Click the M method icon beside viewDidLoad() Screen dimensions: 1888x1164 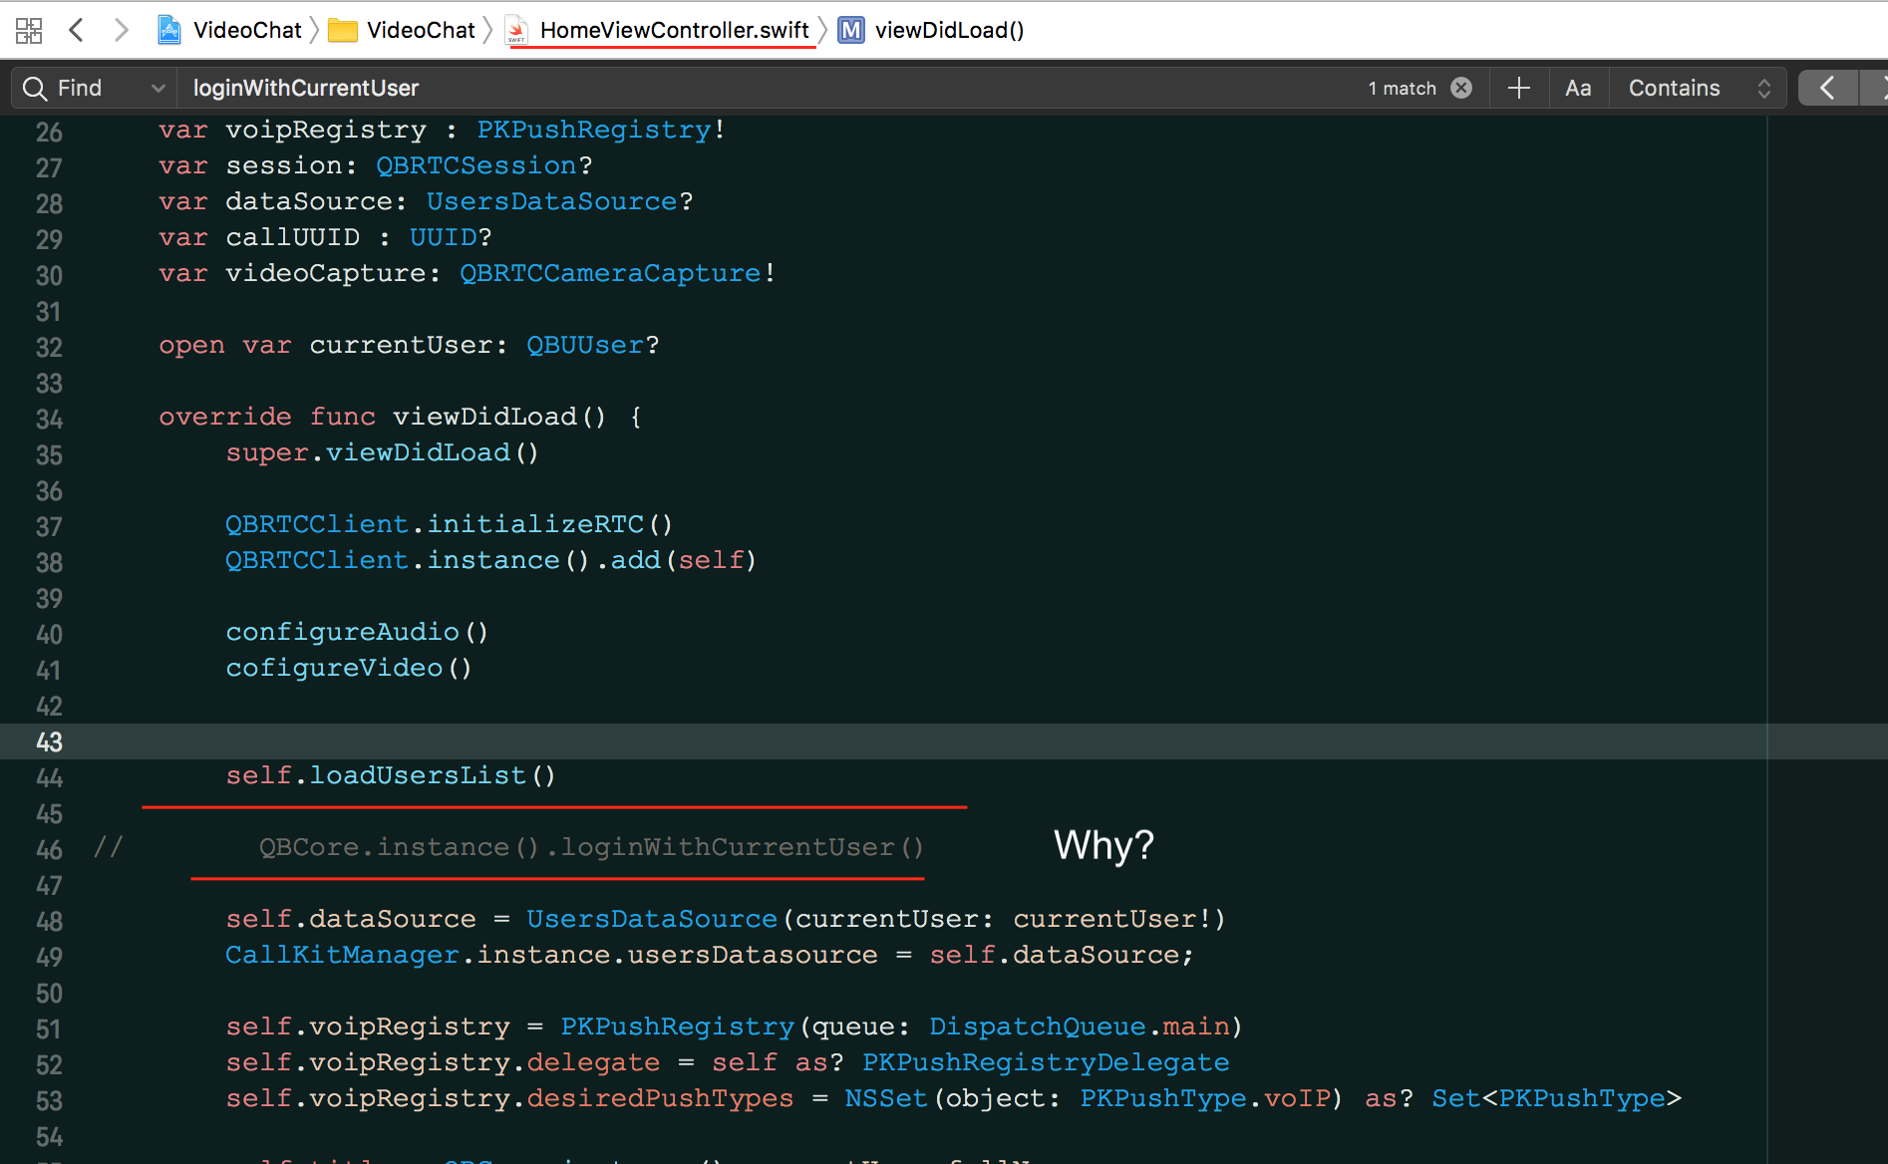pyautogui.click(x=850, y=30)
